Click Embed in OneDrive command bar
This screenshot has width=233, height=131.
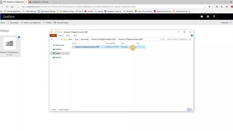(x=47, y=23)
